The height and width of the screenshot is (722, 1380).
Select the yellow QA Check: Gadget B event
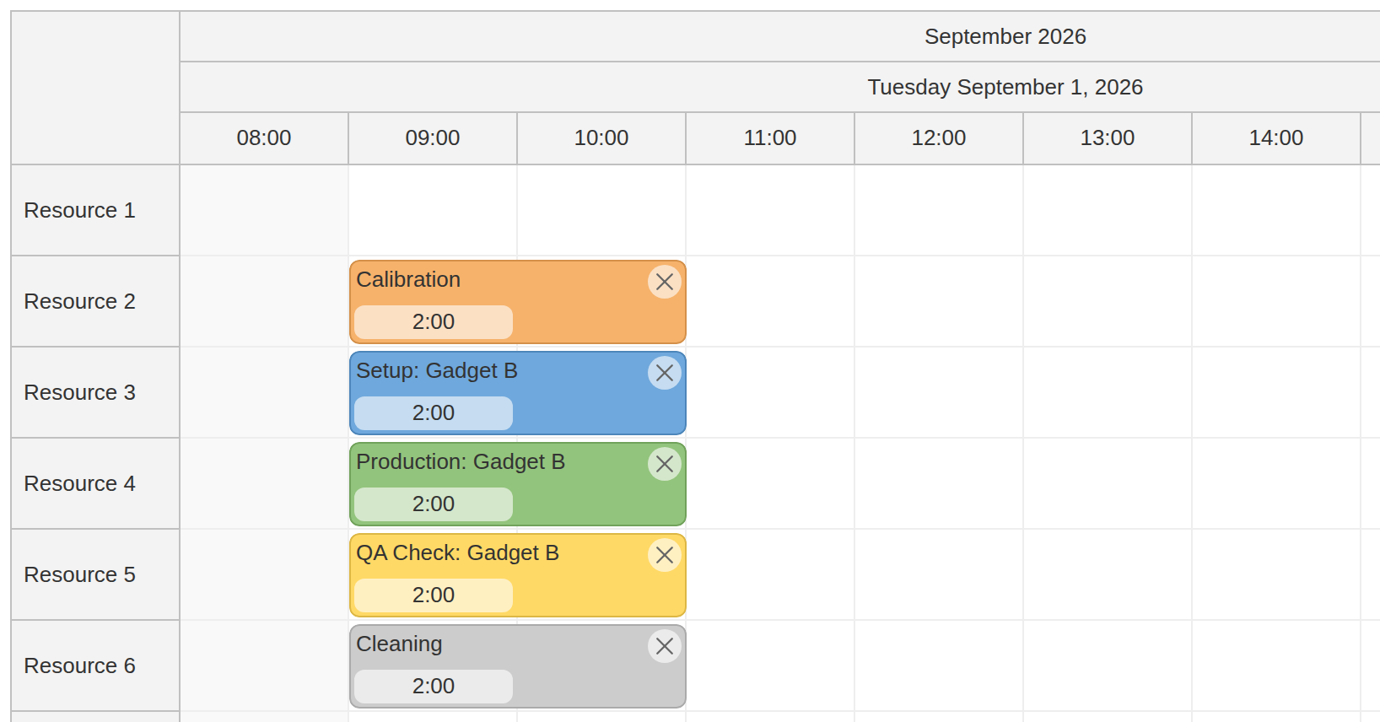[518, 575]
